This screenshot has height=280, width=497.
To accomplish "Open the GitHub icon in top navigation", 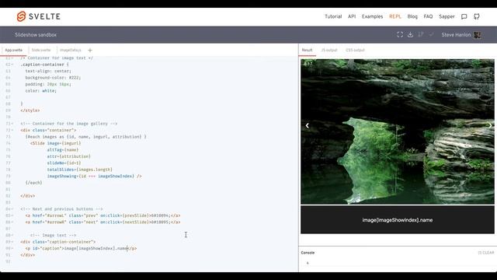I will 476,16.
